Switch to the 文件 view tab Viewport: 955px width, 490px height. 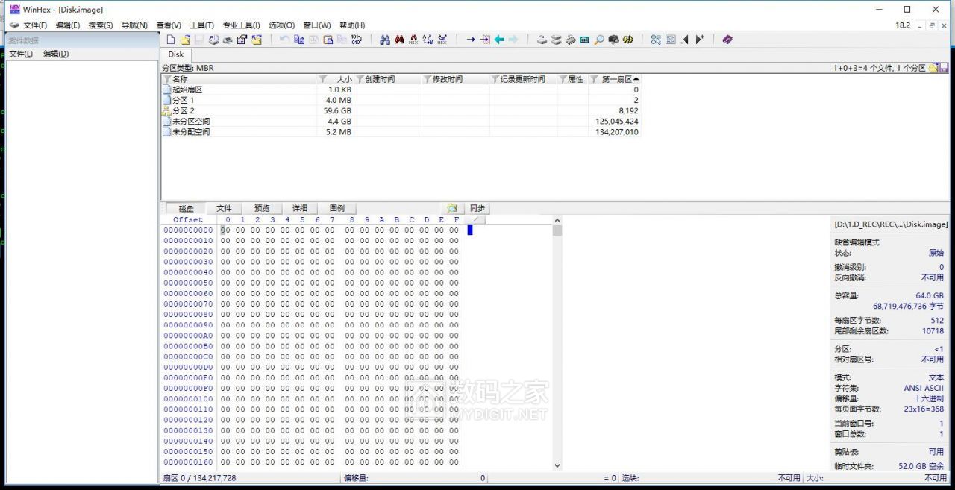tap(224, 209)
